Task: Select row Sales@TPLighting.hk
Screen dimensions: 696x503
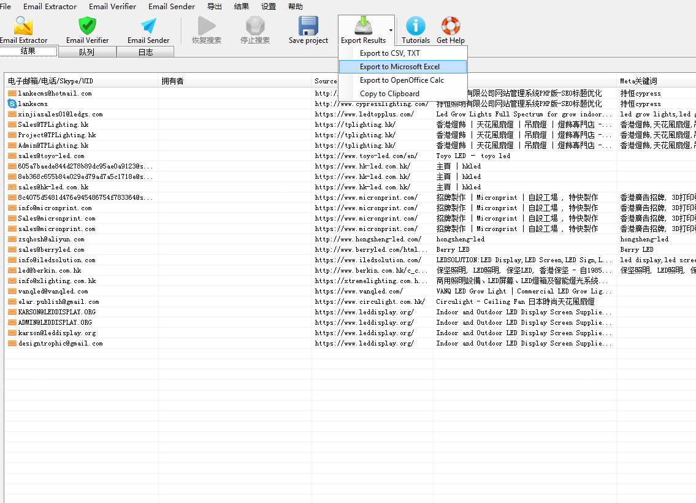Action: (350, 124)
